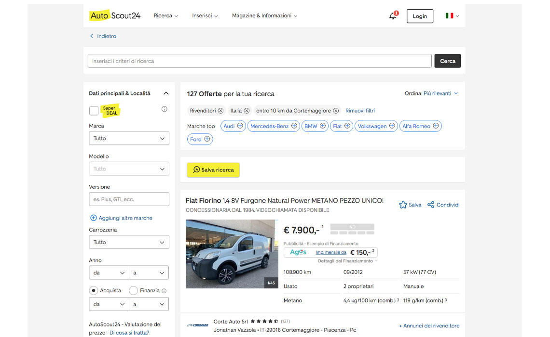The height and width of the screenshot is (337, 550).
Task: Add Volkswagen brand filter
Action: tap(376, 126)
